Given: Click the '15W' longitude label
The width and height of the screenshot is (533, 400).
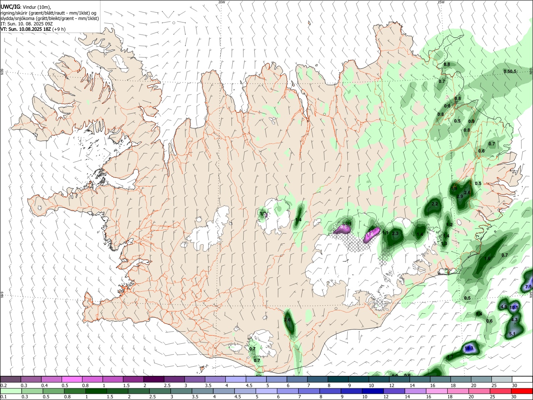Looking at the screenshot, I should (x=441, y=2).
